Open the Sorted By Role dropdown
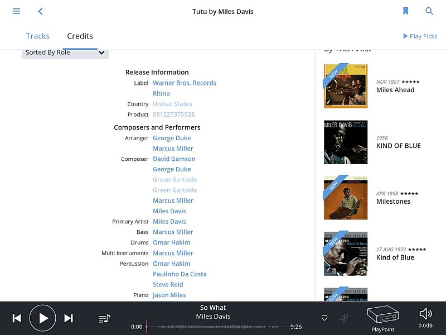This screenshot has height=335, width=446. (65, 53)
